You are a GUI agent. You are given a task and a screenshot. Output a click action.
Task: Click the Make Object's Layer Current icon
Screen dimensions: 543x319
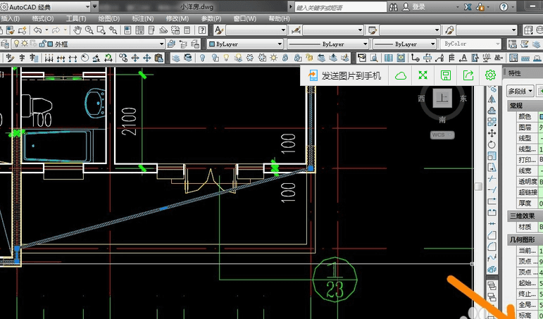tap(171, 44)
